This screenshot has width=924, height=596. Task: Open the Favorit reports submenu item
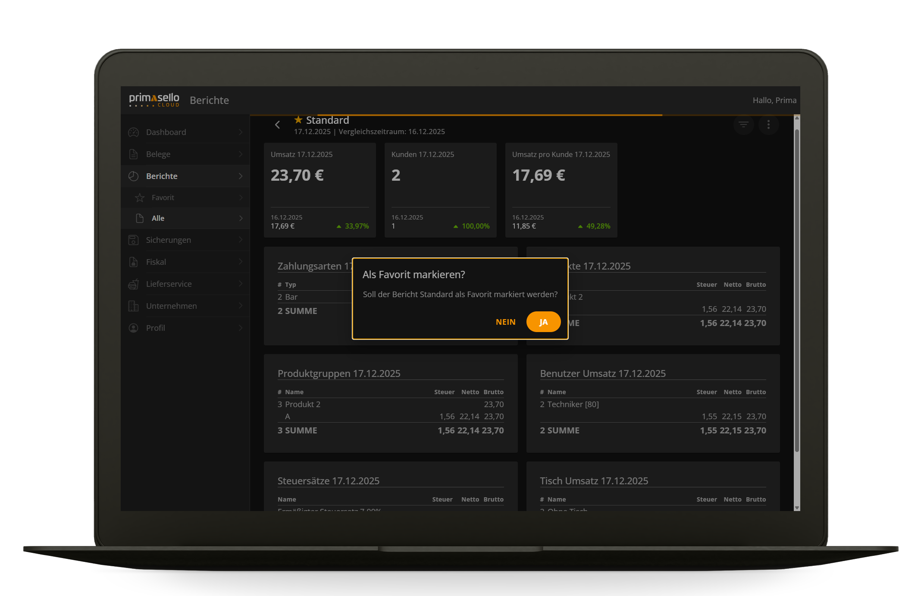tap(163, 198)
